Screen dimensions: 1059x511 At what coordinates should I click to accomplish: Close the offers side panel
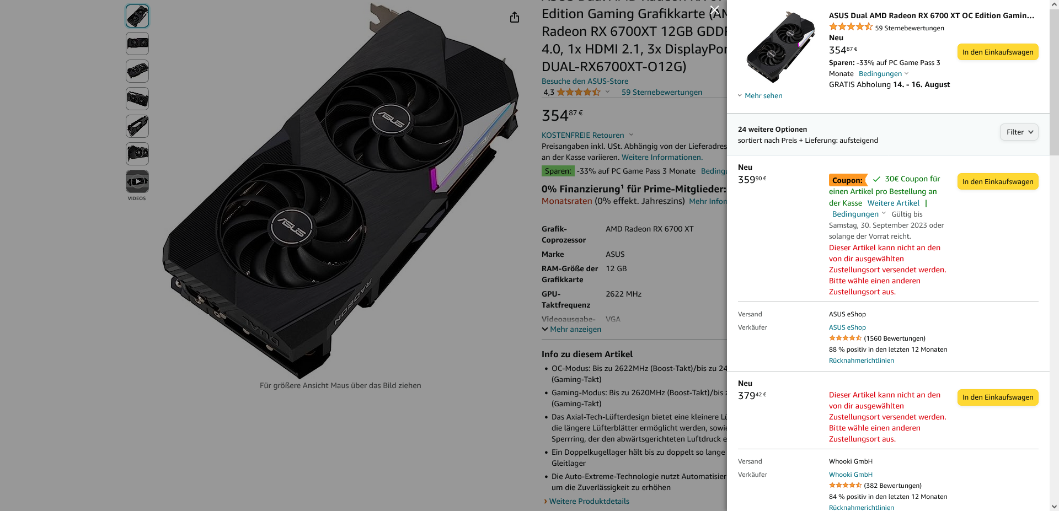pos(714,9)
